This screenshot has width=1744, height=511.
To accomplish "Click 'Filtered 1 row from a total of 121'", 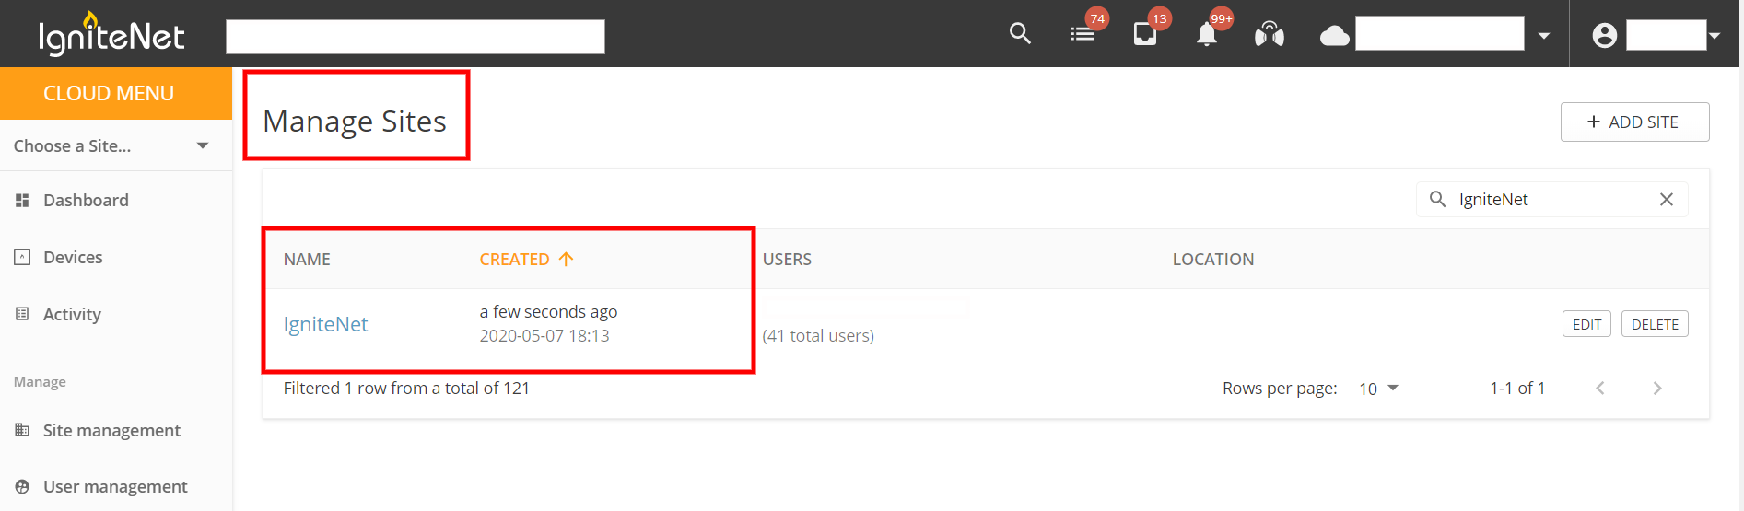I will coord(406,389).
